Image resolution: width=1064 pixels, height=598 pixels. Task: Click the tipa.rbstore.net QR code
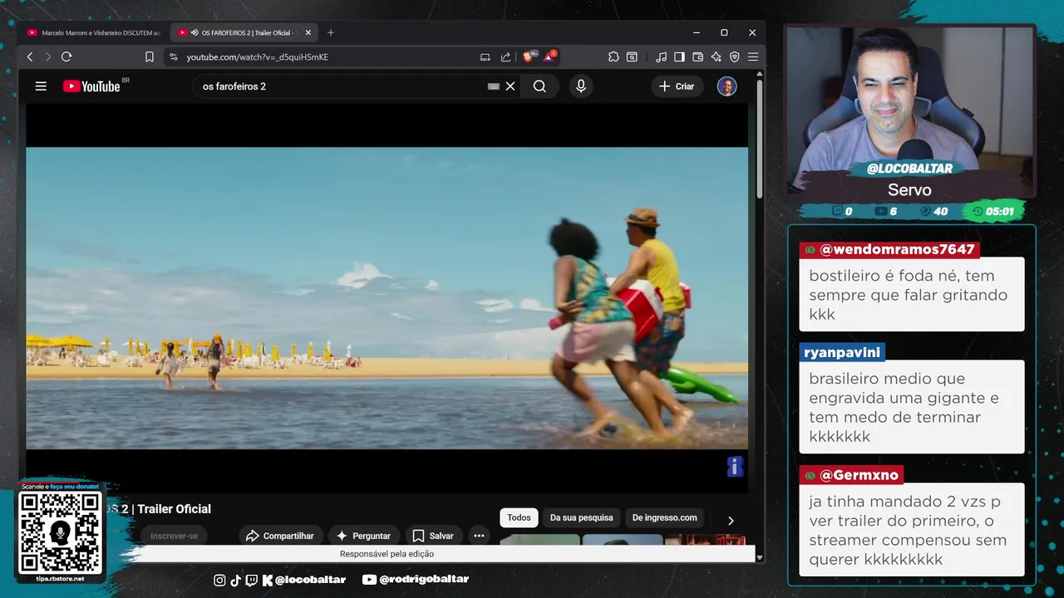[x=60, y=532]
